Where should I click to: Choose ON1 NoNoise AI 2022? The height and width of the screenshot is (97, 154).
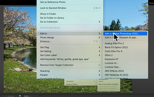coord(125,75)
